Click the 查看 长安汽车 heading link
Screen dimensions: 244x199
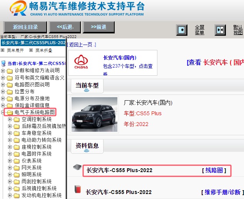(x=215, y=63)
